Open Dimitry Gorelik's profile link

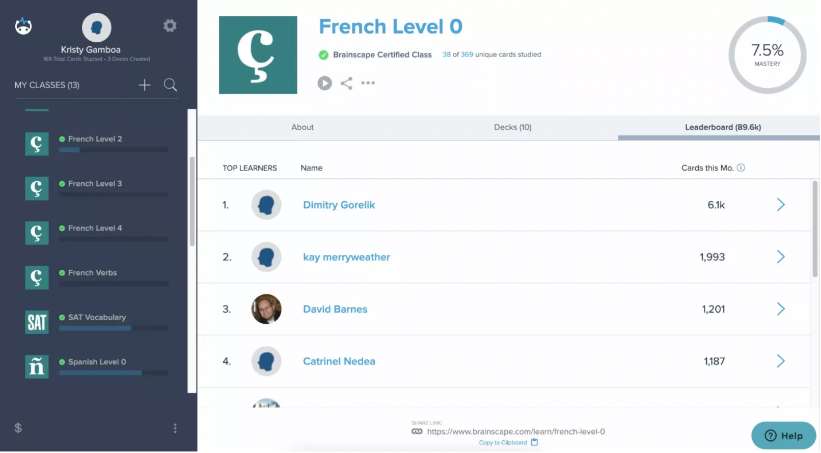point(339,205)
